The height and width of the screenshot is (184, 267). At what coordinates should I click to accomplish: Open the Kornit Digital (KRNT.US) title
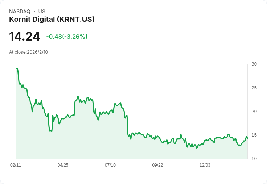pyautogui.click(x=52, y=19)
